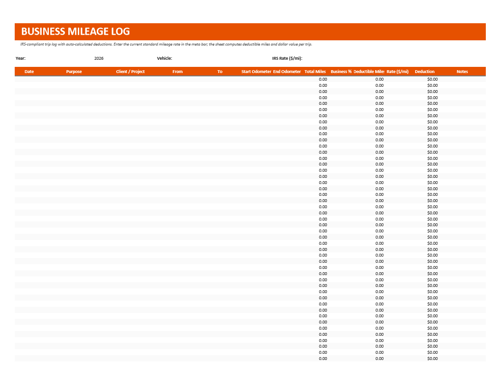Select the Purpose column header
The image size is (501, 387).
(74, 72)
